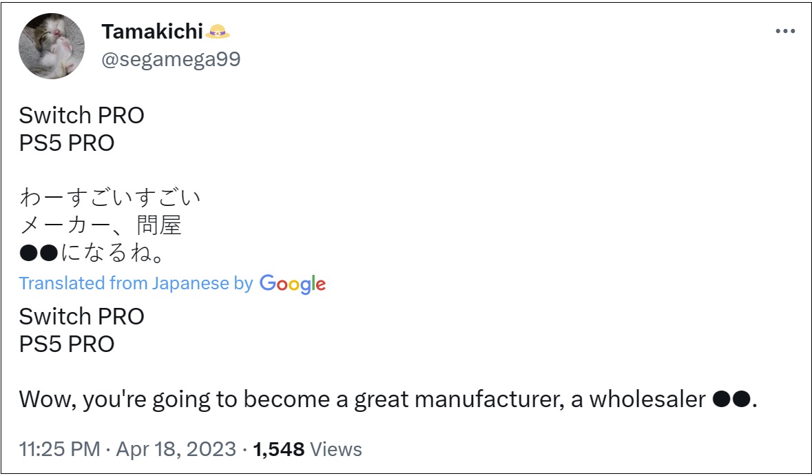Click the word "Views" in the footer
Viewport: 812px width, 476px height.
(x=335, y=449)
